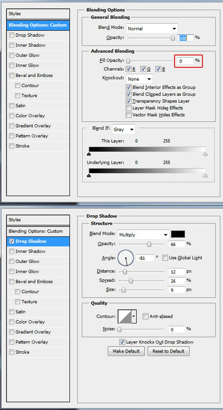Image resolution: width=223 pixels, height=410 pixels.
Task: Expand the Contour preset picker arrow
Action: tap(134, 317)
